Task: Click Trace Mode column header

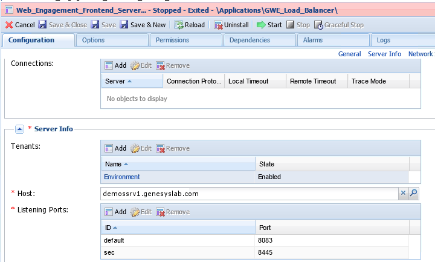Action: coord(379,81)
